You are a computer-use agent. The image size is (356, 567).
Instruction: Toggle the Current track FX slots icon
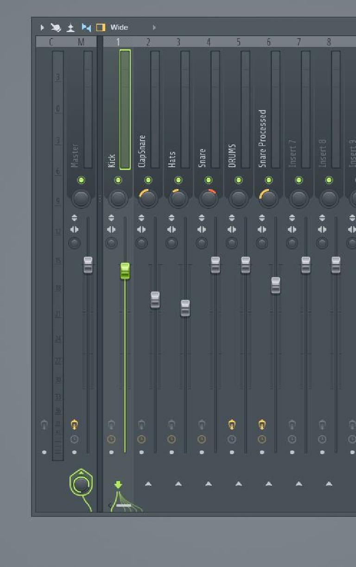(x=44, y=424)
